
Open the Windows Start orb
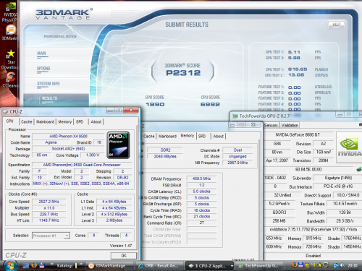click(x=9, y=265)
